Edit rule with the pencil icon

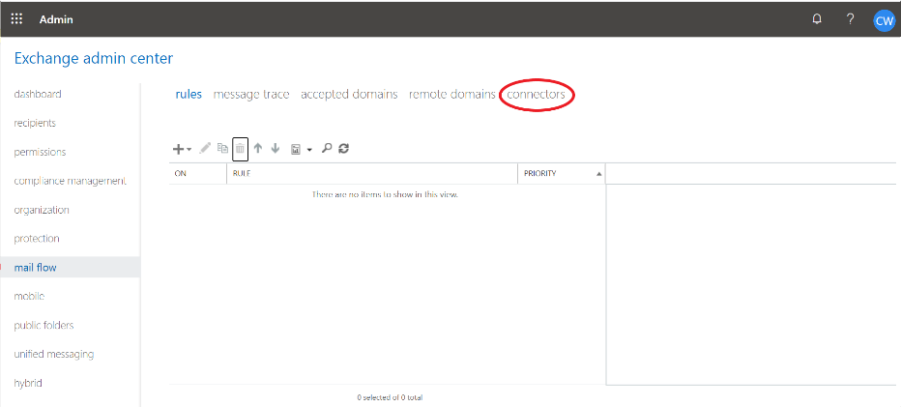coord(205,148)
